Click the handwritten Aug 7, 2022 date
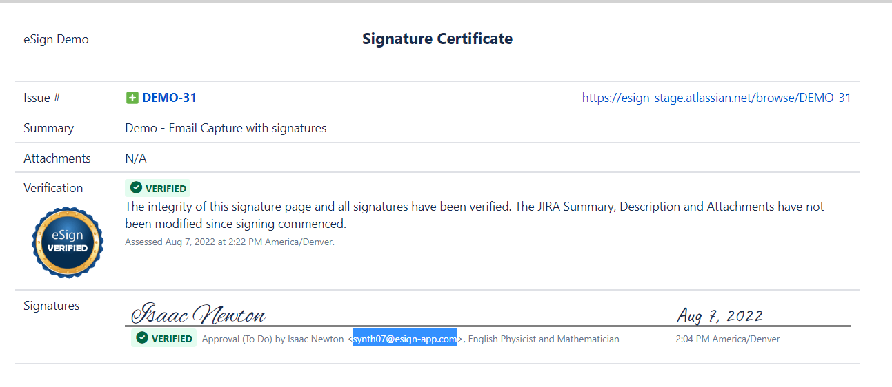 [x=720, y=316]
